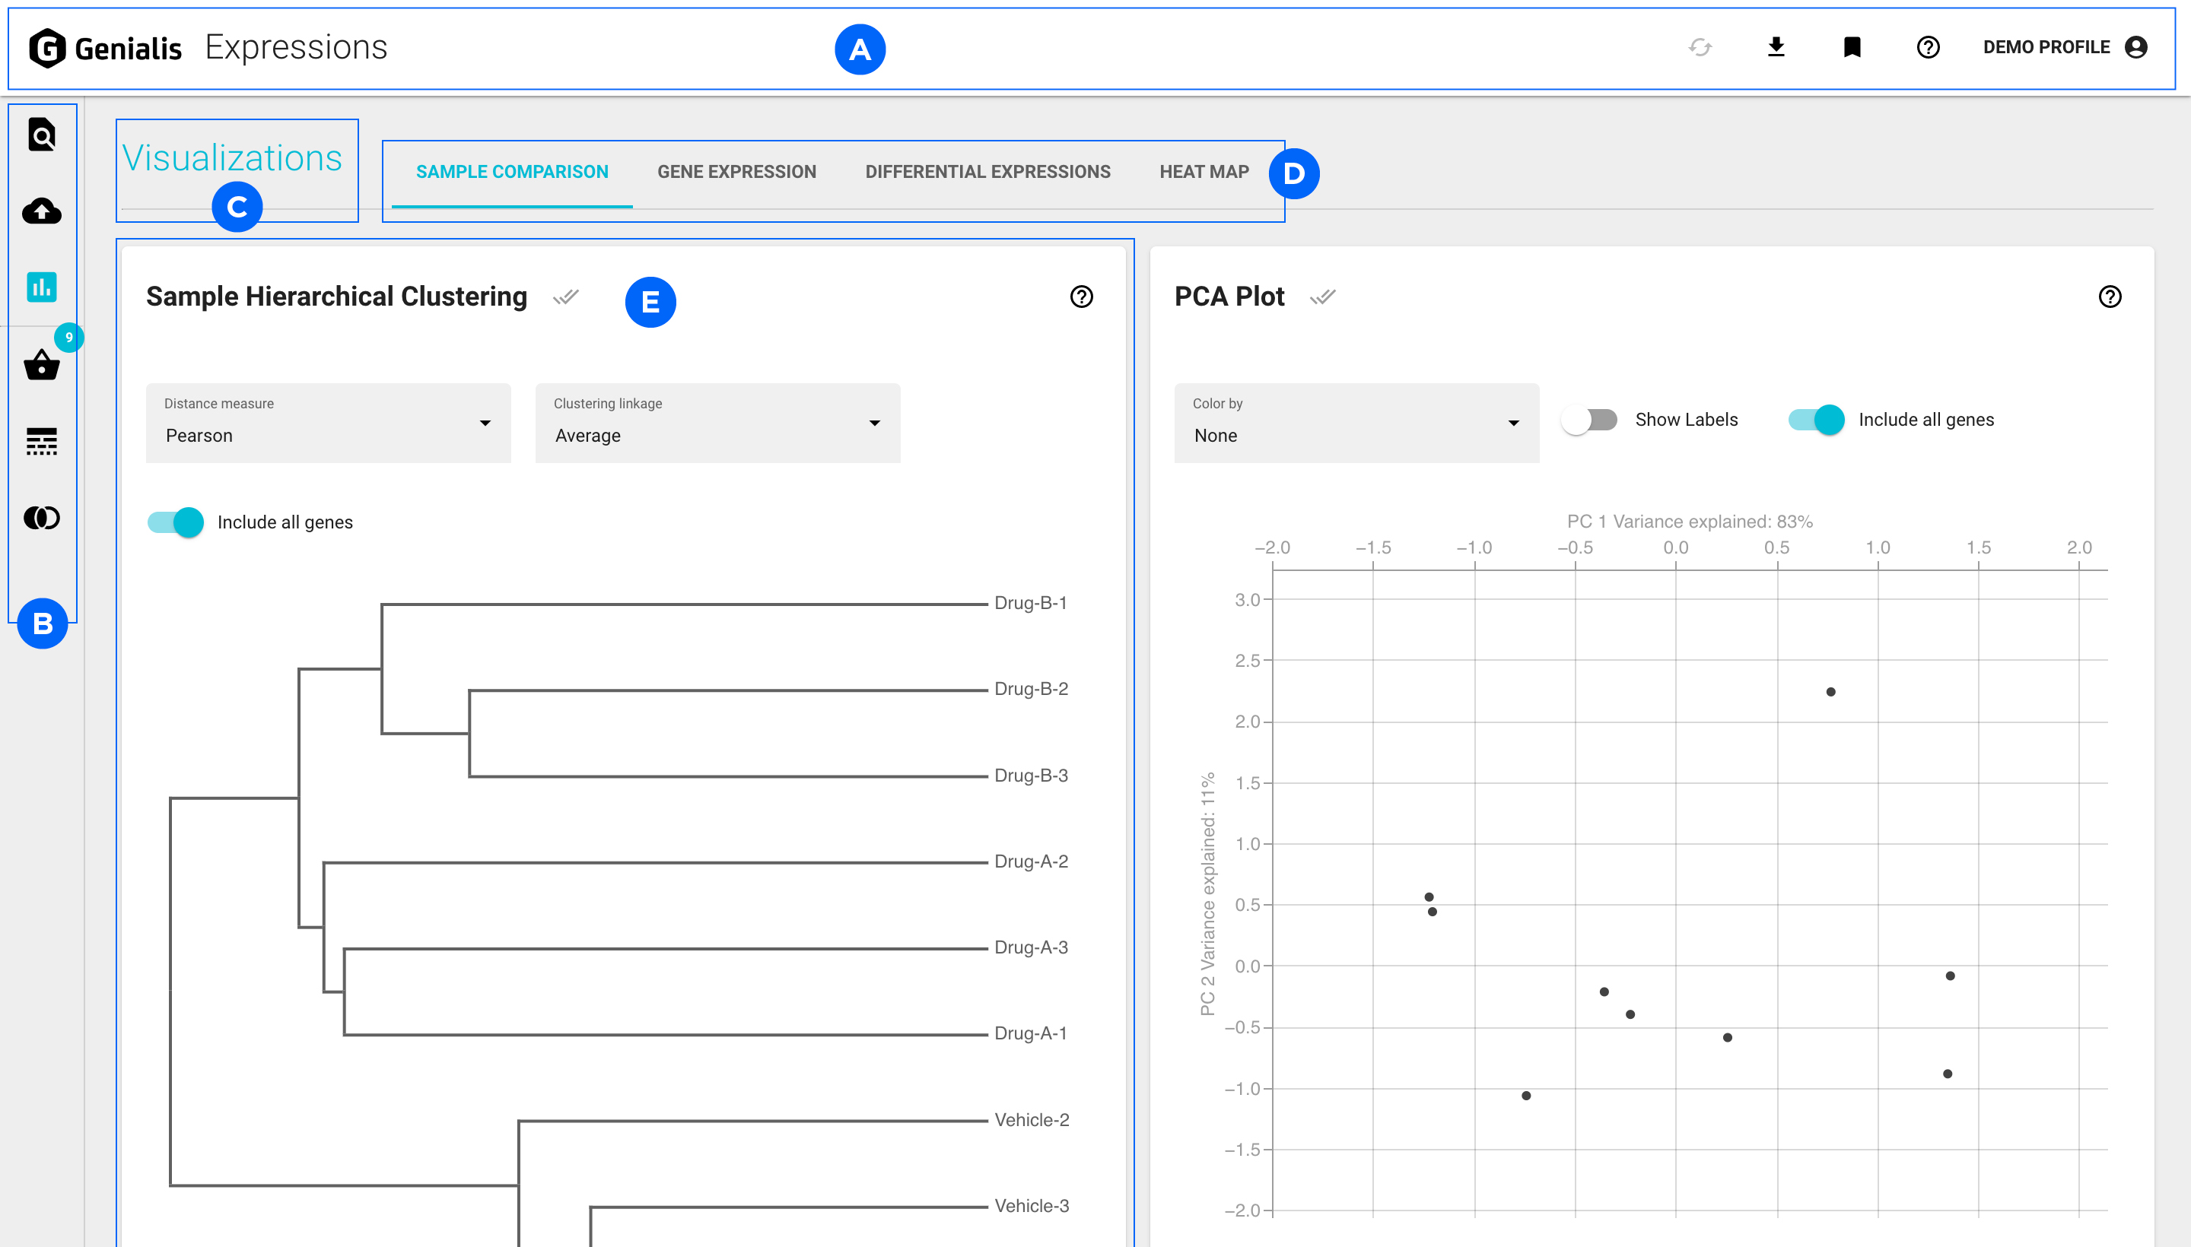Select the bar chart visualizations icon

pyautogui.click(x=42, y=287)
